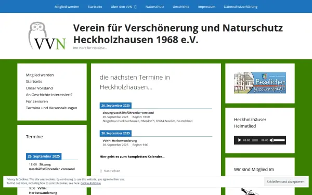
Task: Click sidebar Termine 26. September 2025 date label
Action: (44, 157)
